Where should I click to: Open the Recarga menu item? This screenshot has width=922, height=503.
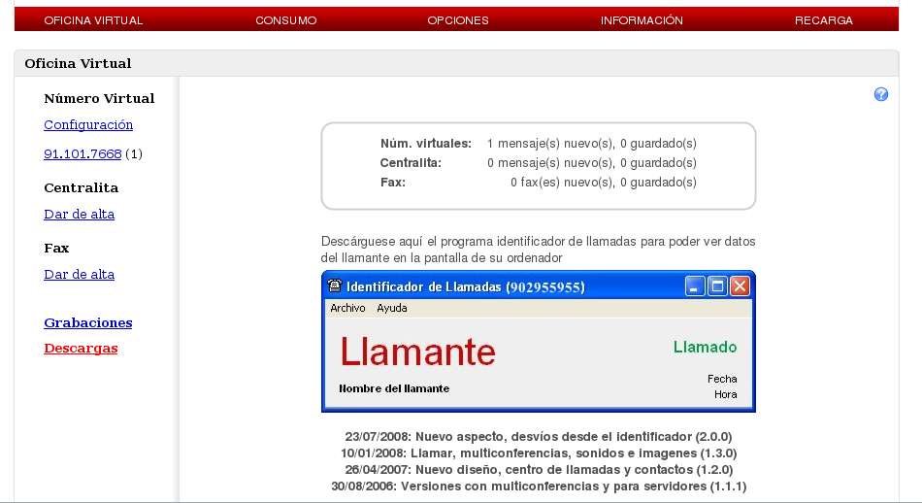coord(823,20)
